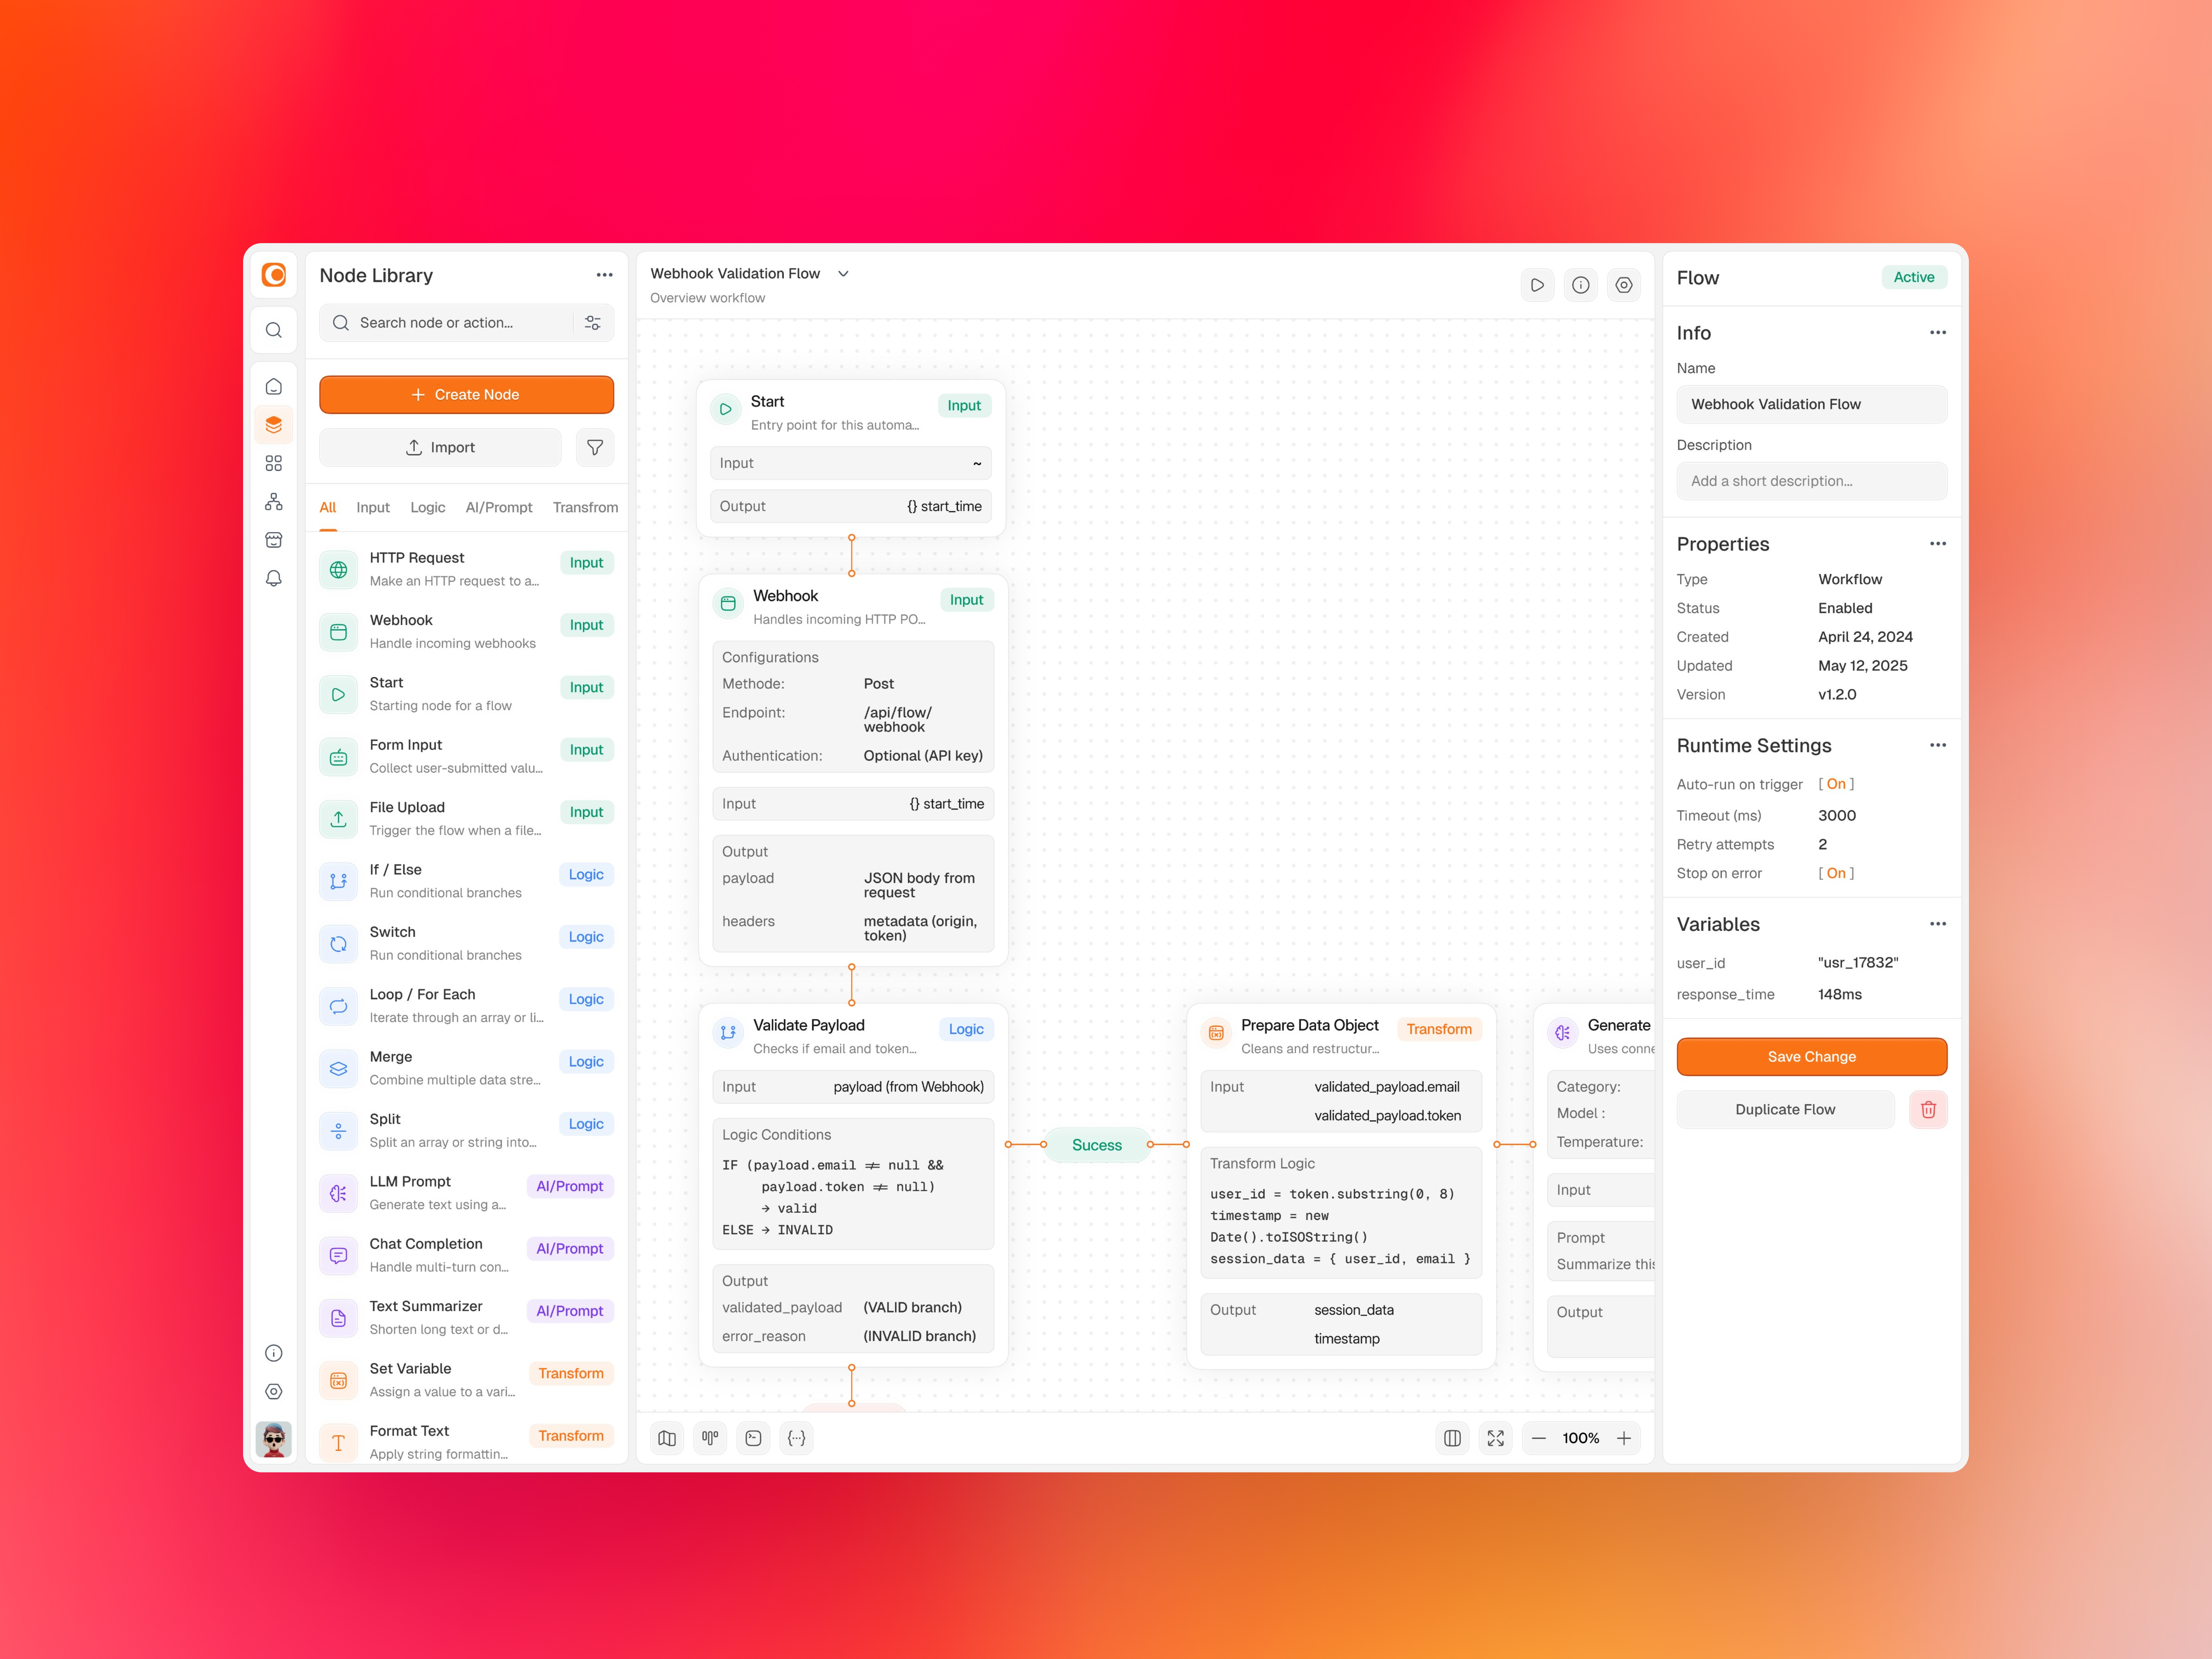Open the store icon in sidebar

(x=273, y=540)
